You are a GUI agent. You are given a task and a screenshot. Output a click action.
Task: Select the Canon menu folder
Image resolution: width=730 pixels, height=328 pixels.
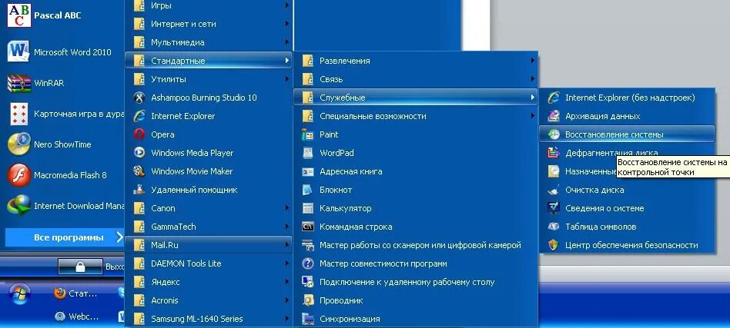tap(209, 208)
